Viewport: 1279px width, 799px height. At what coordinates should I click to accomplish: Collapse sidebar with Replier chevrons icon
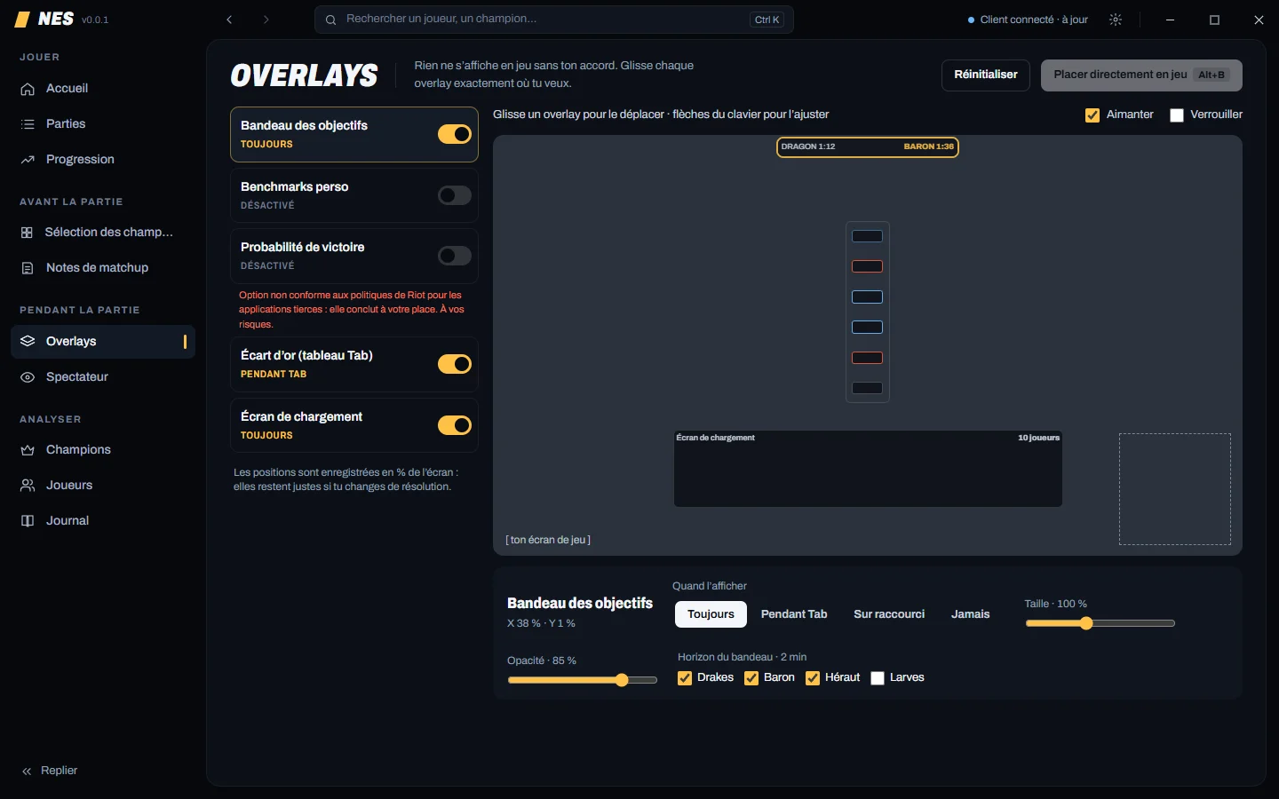click(27, 771)
